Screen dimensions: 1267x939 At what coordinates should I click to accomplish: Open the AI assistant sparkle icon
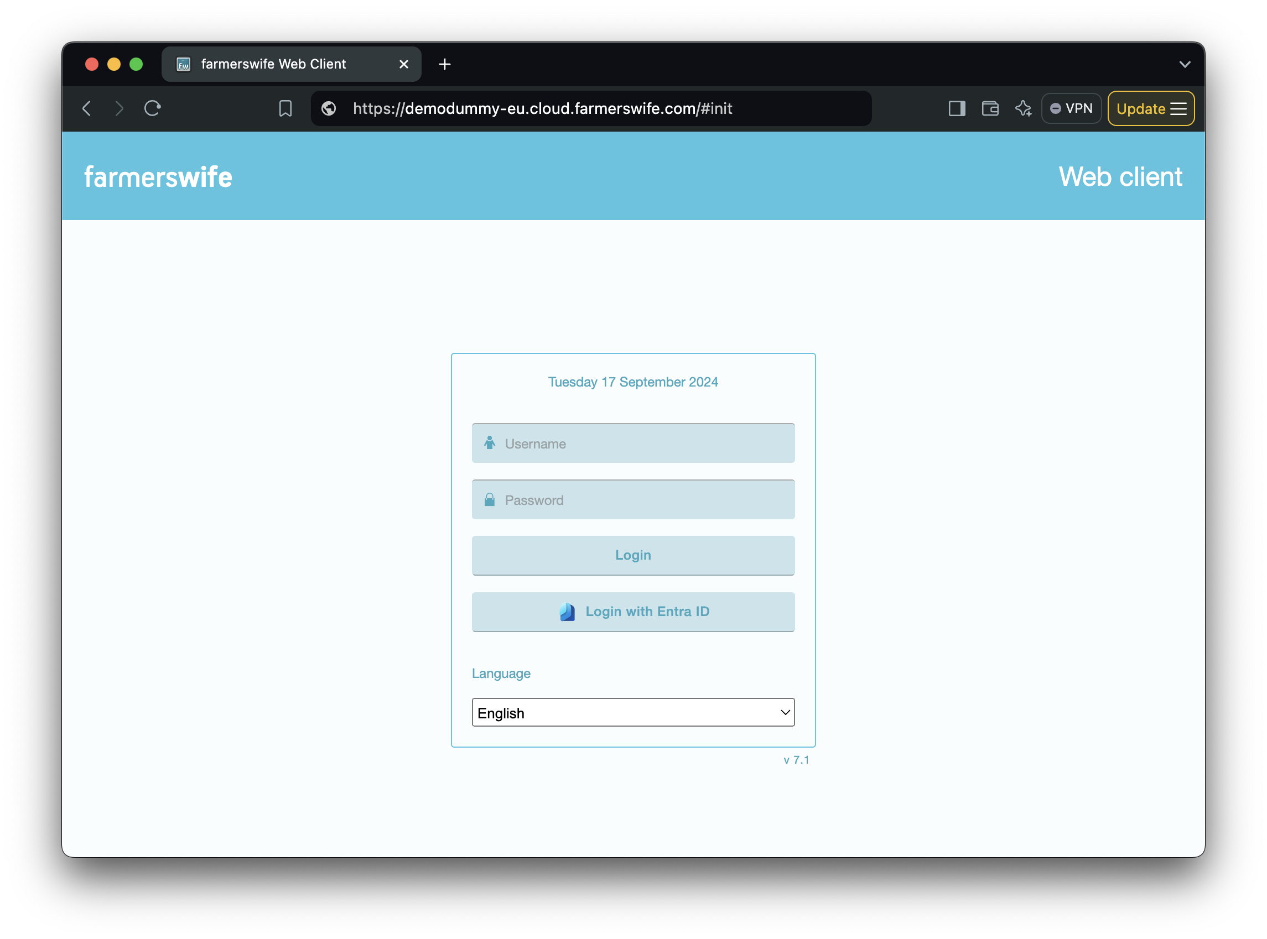point(1023,108)
